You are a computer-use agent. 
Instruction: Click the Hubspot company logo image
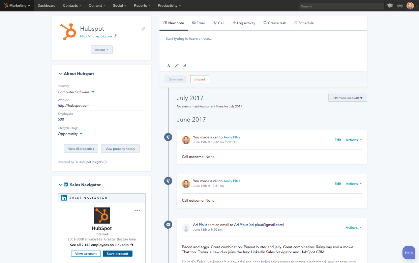68,32
